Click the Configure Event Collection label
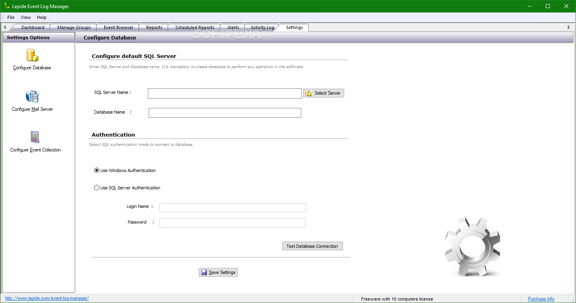 (x=36, y=150)
